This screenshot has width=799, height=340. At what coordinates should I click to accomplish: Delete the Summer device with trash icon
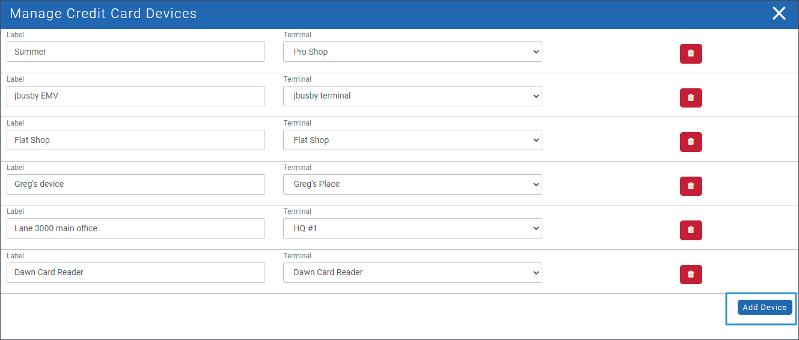coord(691,53)
